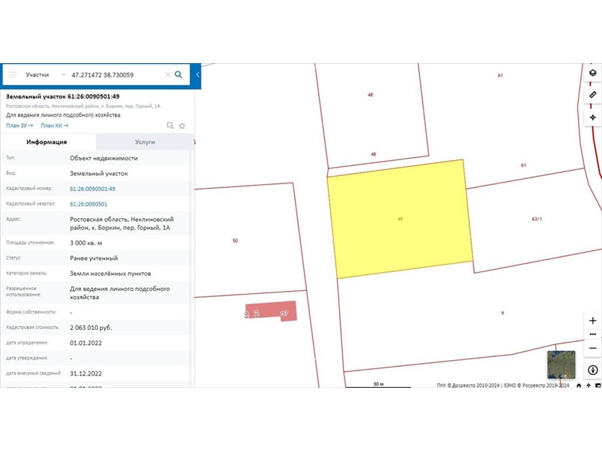Expand the three-dots zoom options

click(592, 334)
